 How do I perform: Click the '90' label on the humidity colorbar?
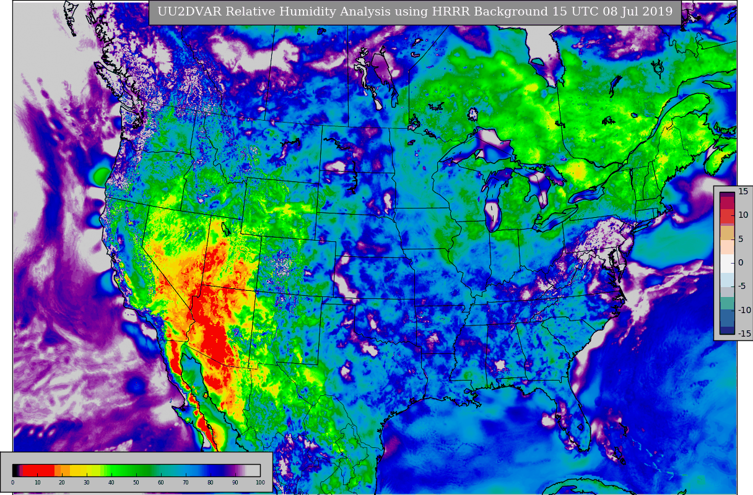235,483
